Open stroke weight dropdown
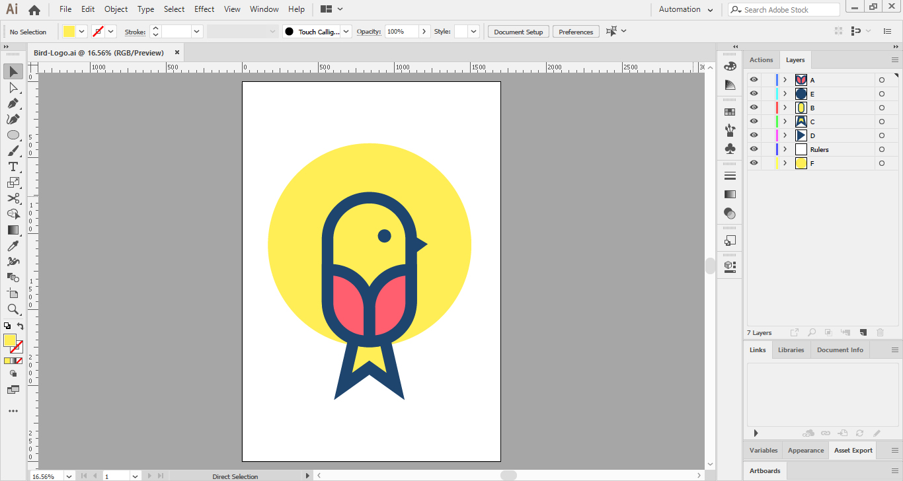 coord(197,31)
